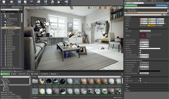Click the back arrow in Content Browser
The image size is (169, 99).
point(28,74)
